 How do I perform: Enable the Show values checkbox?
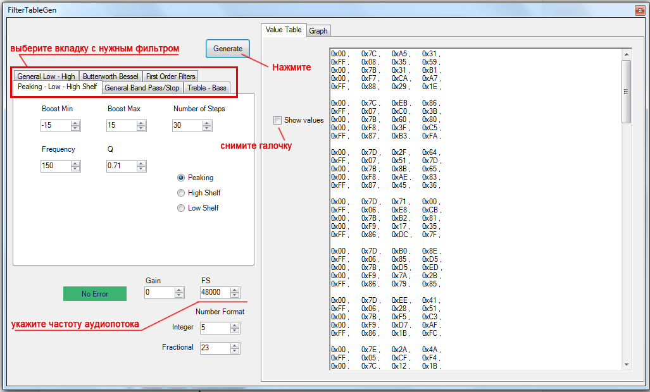278,120
